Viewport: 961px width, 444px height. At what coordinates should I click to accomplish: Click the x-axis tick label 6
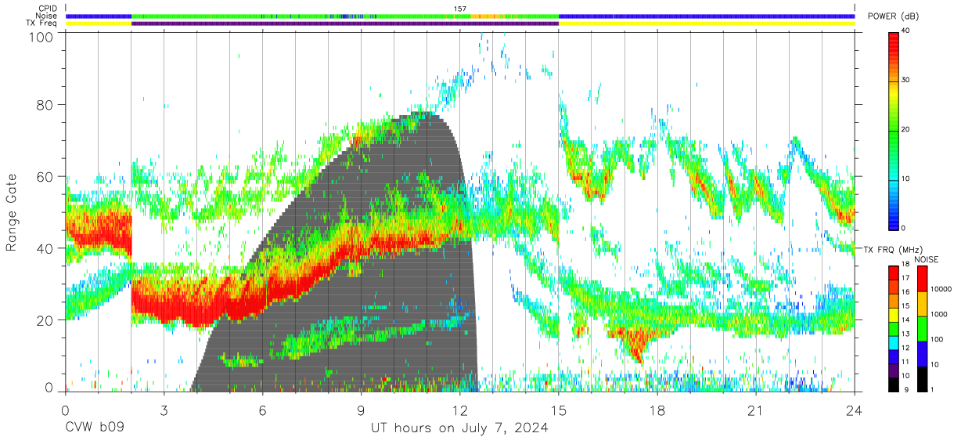coord(262,410)
